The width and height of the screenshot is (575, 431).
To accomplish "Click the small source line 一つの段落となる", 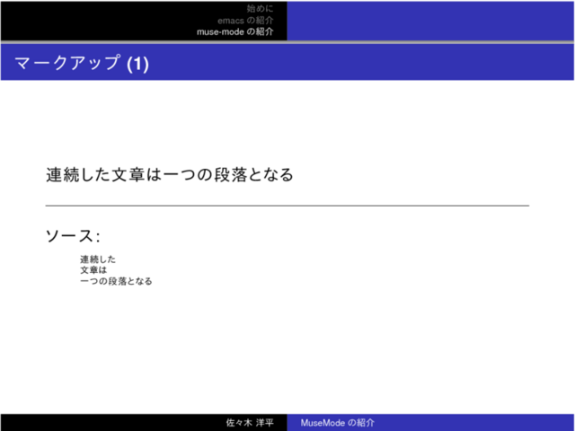I will pos(115,281).
